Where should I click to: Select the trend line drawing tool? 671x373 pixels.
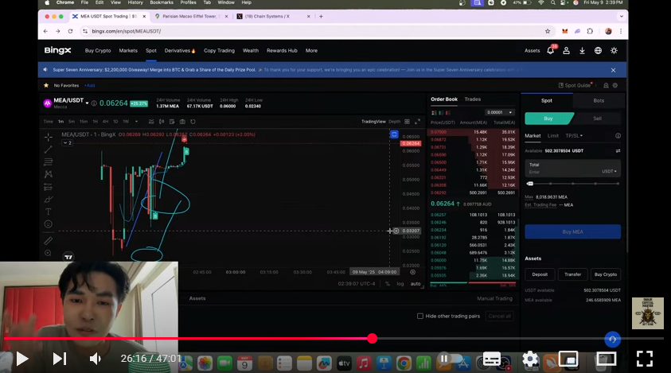(x=49, y=150)
